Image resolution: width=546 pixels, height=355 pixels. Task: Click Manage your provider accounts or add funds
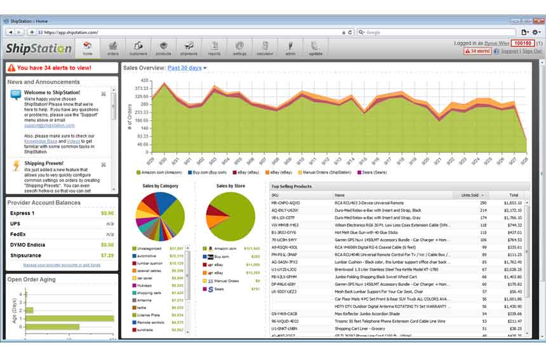click(62, 265)
